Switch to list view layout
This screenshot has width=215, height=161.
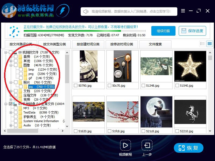[x=203, y=43]
